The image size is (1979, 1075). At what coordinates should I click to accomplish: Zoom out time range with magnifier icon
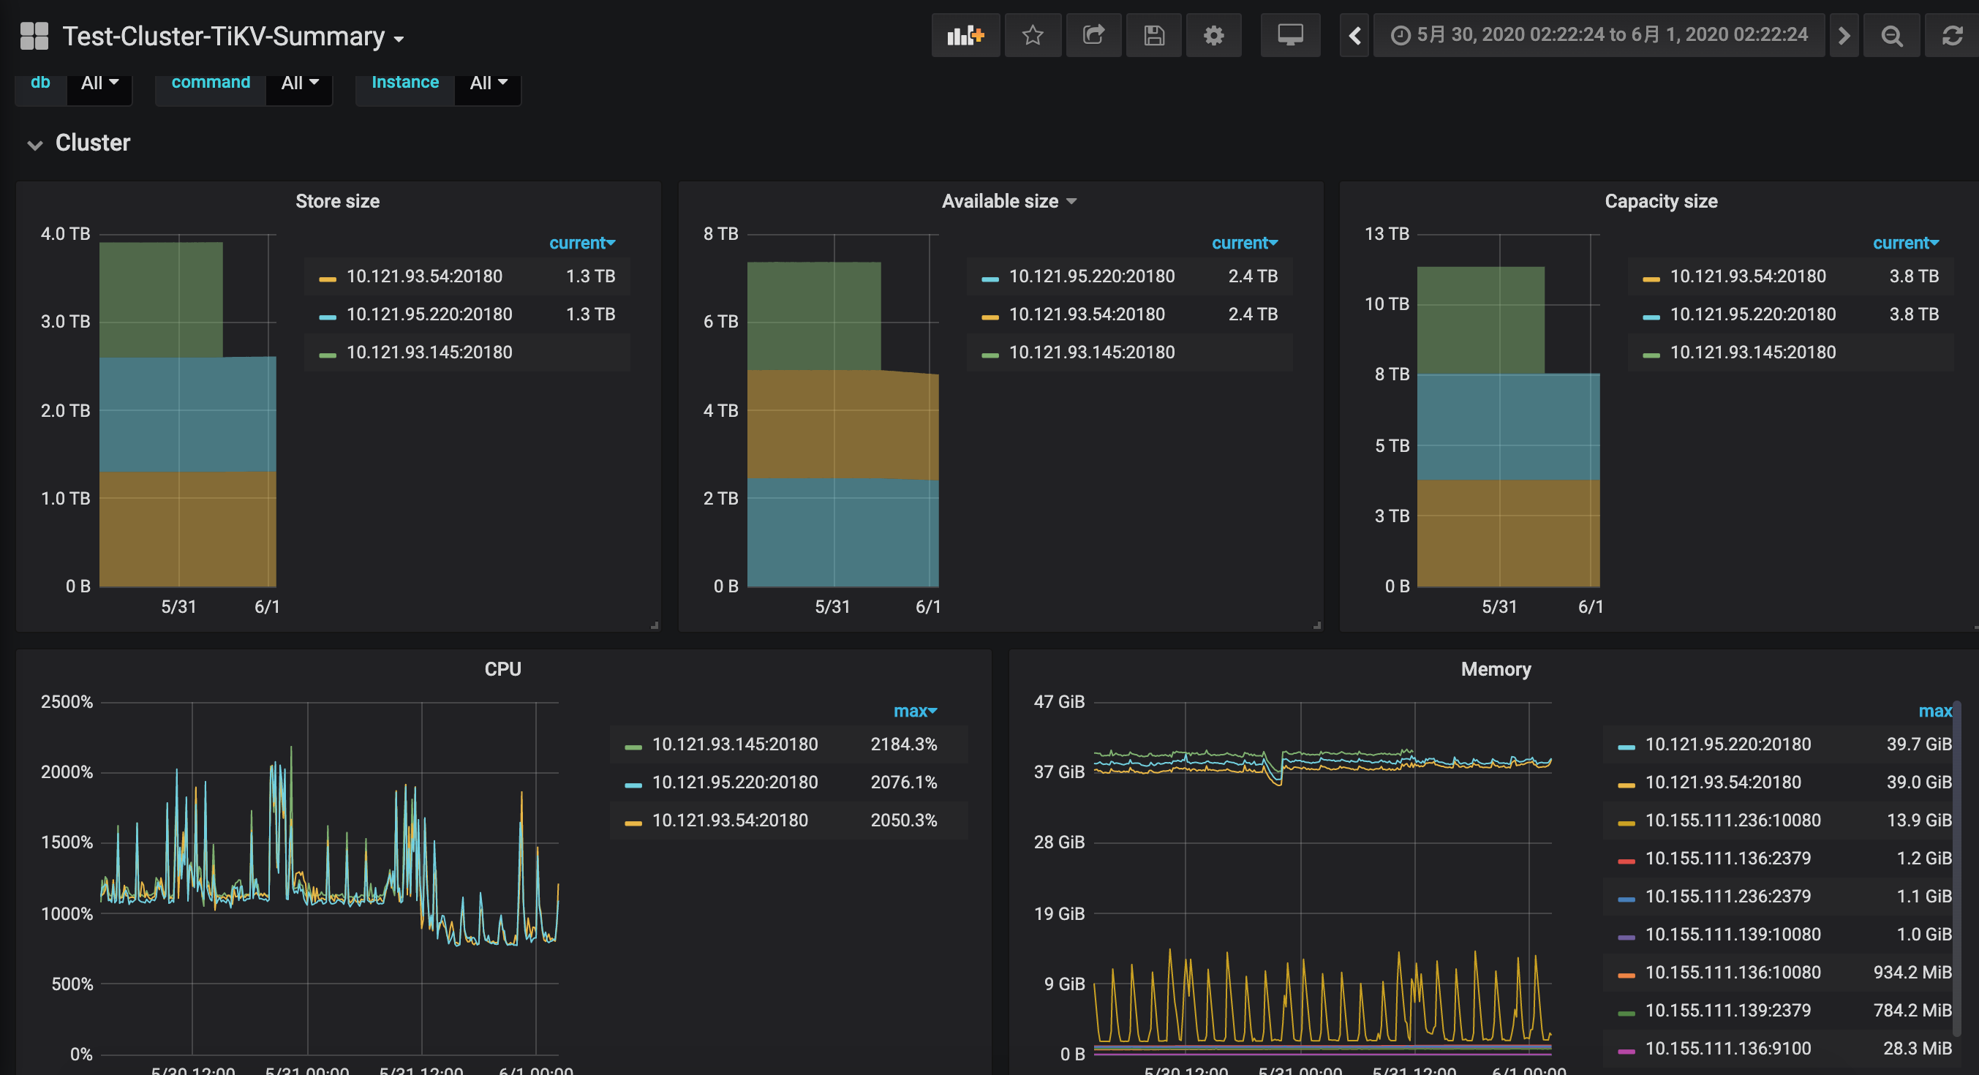(x=1891, y=35)
